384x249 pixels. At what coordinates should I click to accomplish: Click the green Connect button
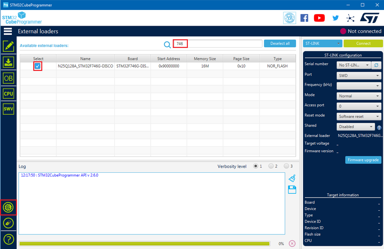pos(363,43)
